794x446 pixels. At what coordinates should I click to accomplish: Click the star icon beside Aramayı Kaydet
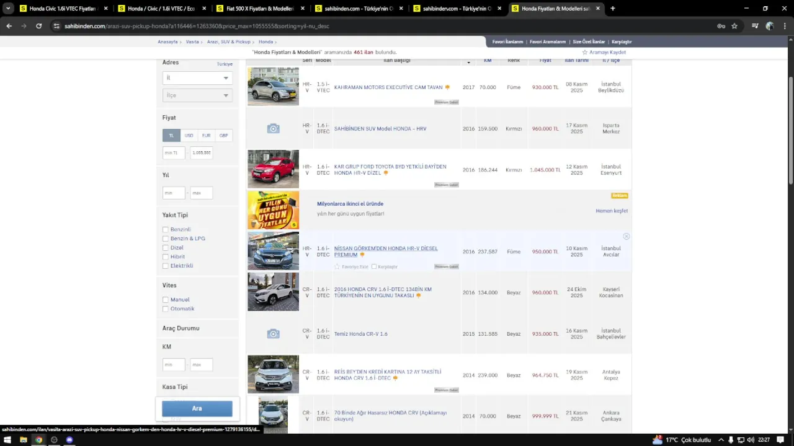pyautogui.click(x=584, y=53)
